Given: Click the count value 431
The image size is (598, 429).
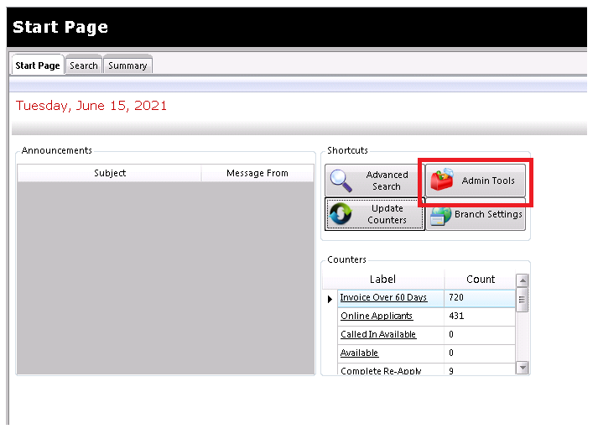Looking at the screenshot, I should tap(456, 316).
